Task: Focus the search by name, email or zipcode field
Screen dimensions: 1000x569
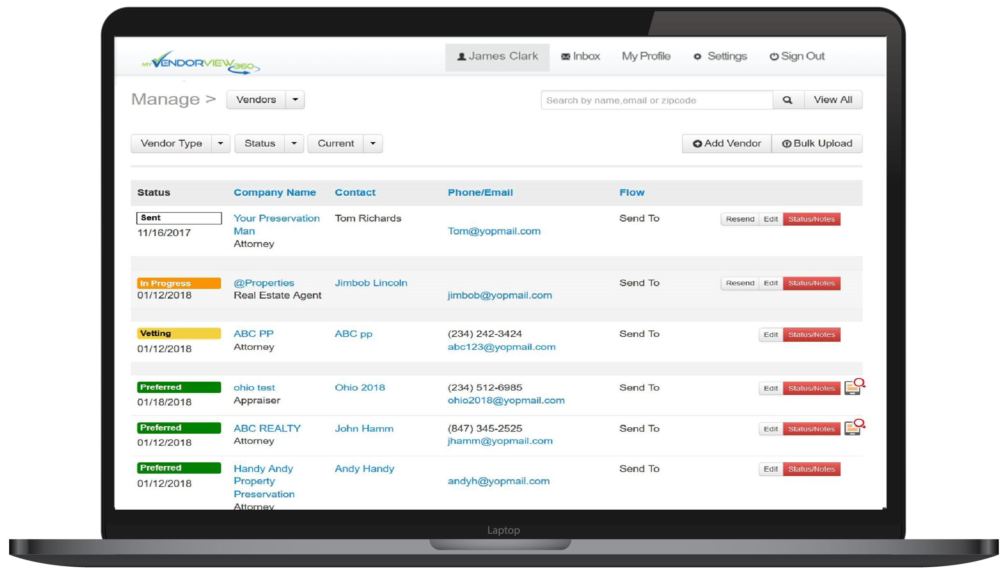Action: point(657,100)
